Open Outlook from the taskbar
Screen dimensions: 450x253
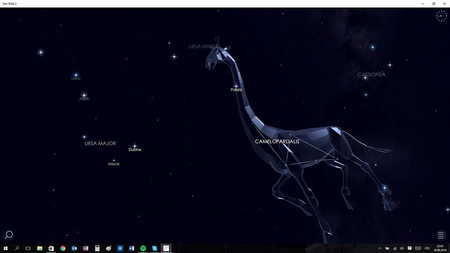[x=74, y=248]
